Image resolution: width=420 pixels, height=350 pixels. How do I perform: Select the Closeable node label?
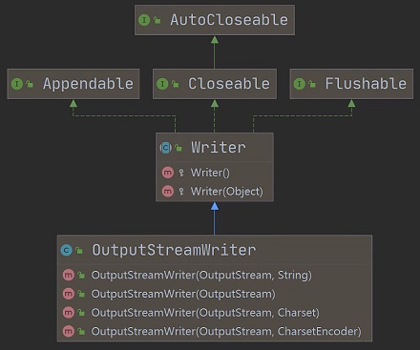(229, 84)
